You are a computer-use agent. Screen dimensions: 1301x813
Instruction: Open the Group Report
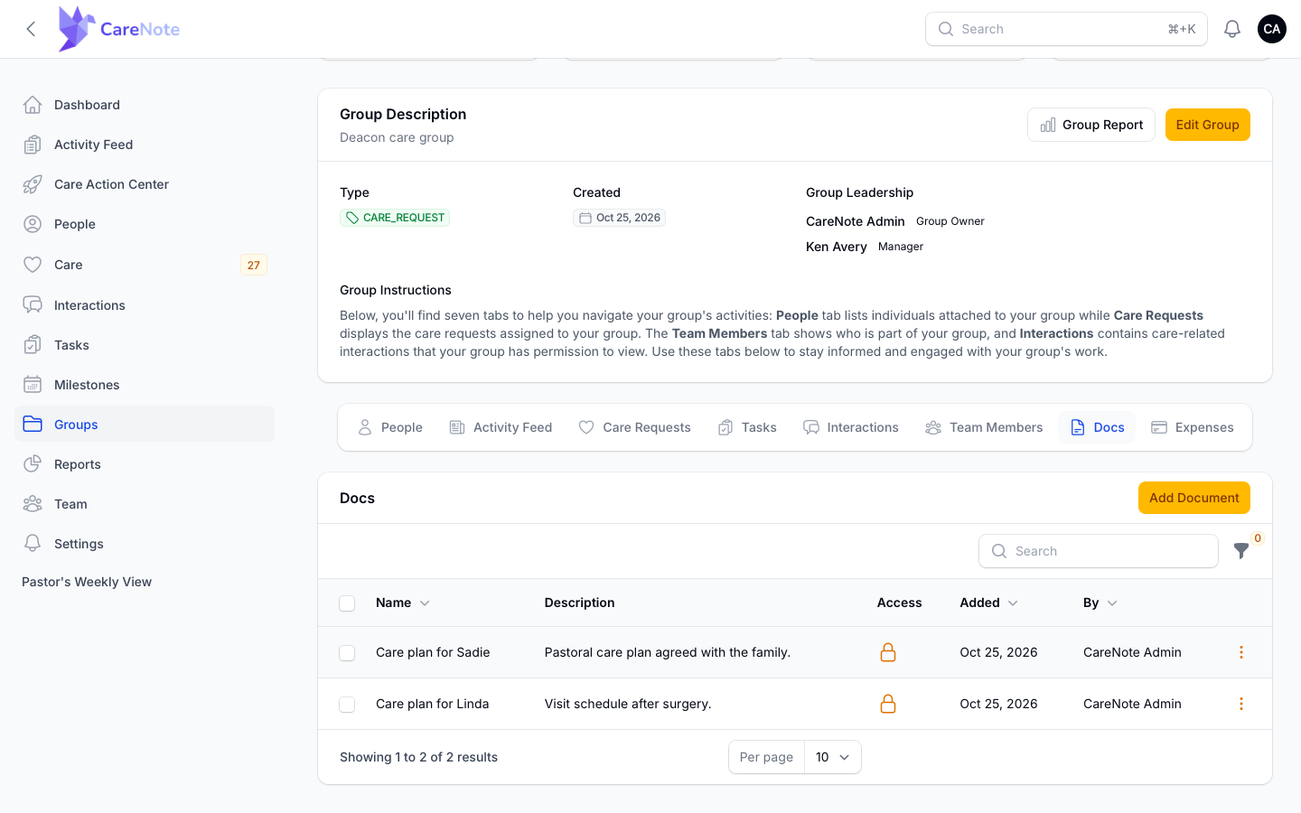click(x=1091, y=125)
